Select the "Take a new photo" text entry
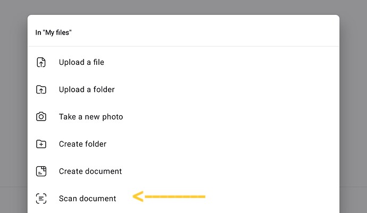The image size is (367, 213). [91, 117]
